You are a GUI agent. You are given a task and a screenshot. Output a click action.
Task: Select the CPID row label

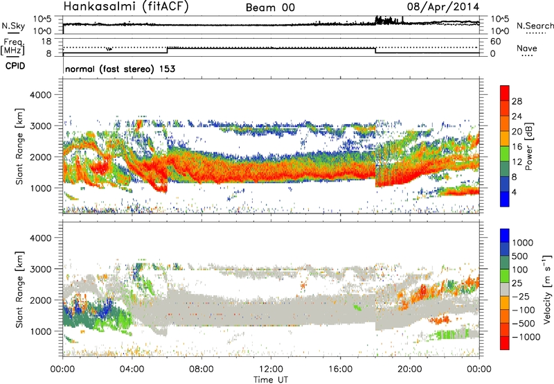15,66
